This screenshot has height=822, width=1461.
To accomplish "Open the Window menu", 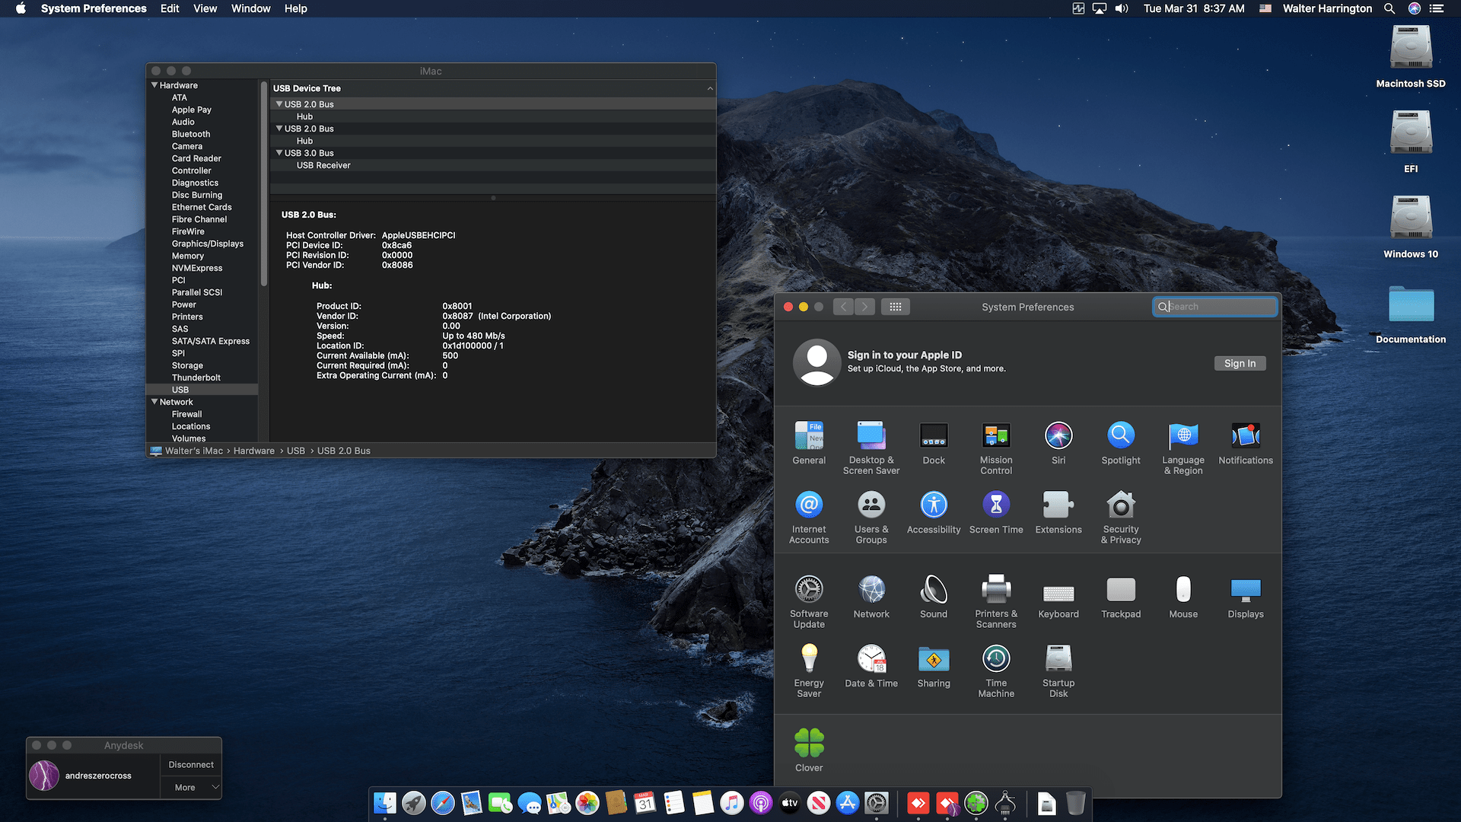I will click(x=250, y=8).
